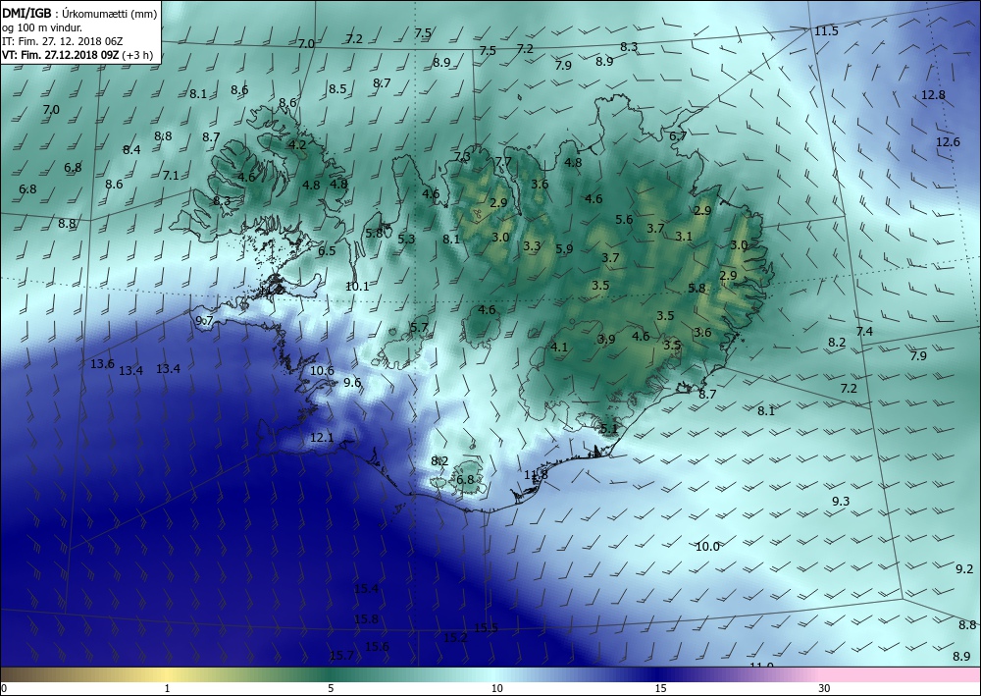Viewport: 981px width, 696px height.
Task: Click the map value "9.7"
Action: (205, 320)
